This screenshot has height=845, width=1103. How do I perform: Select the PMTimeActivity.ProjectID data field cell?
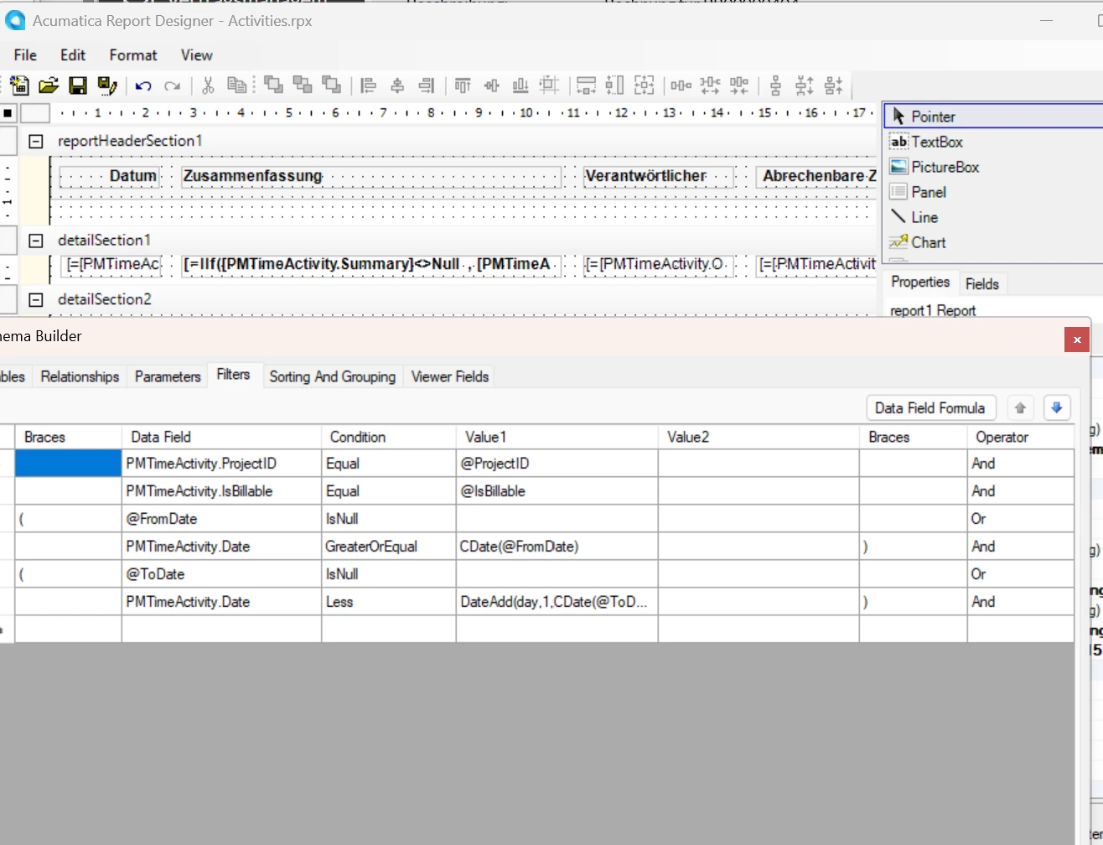click(x=221, y=464)
